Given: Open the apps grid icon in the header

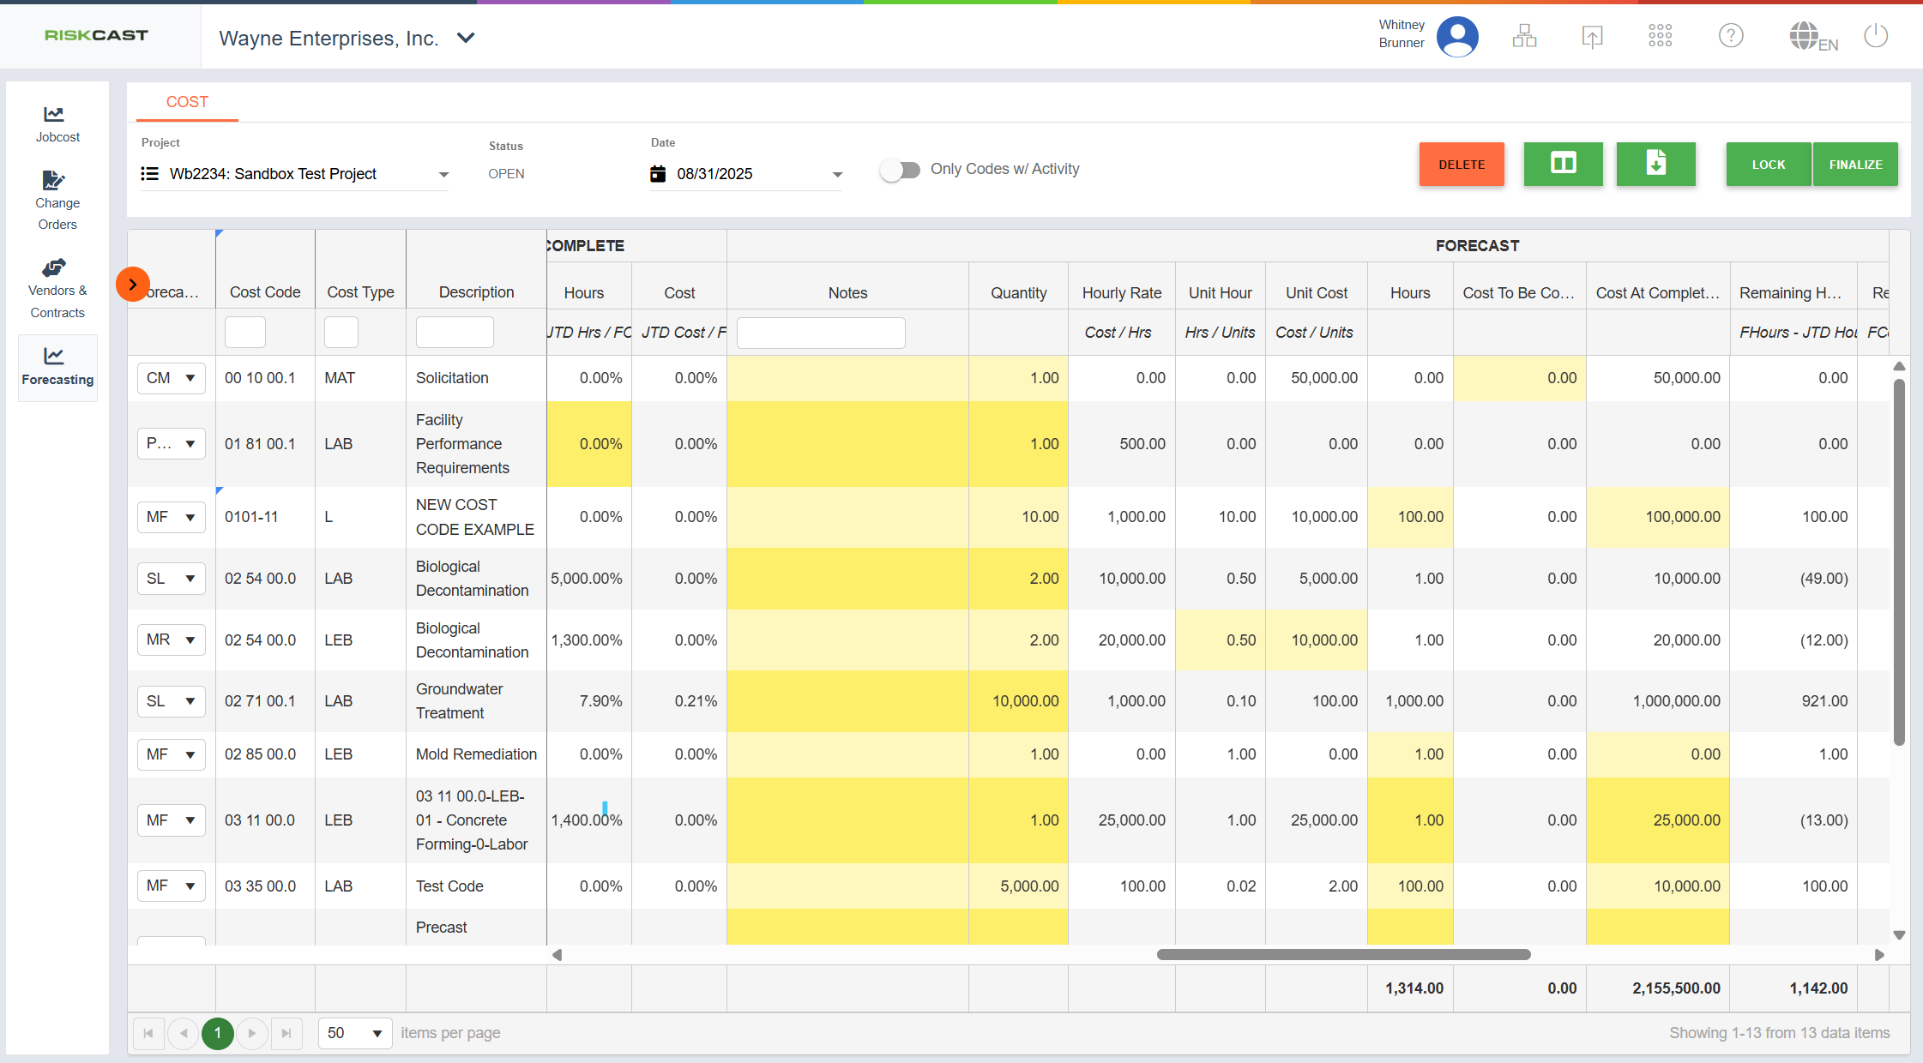Looking at the screenshot, I should [1659, 36].
